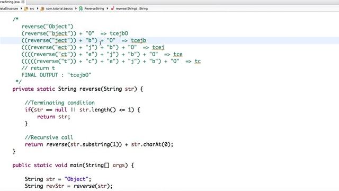339x191 pixels.
Task: Click the reverse method name in its declaration
Action: coord(90,89)
